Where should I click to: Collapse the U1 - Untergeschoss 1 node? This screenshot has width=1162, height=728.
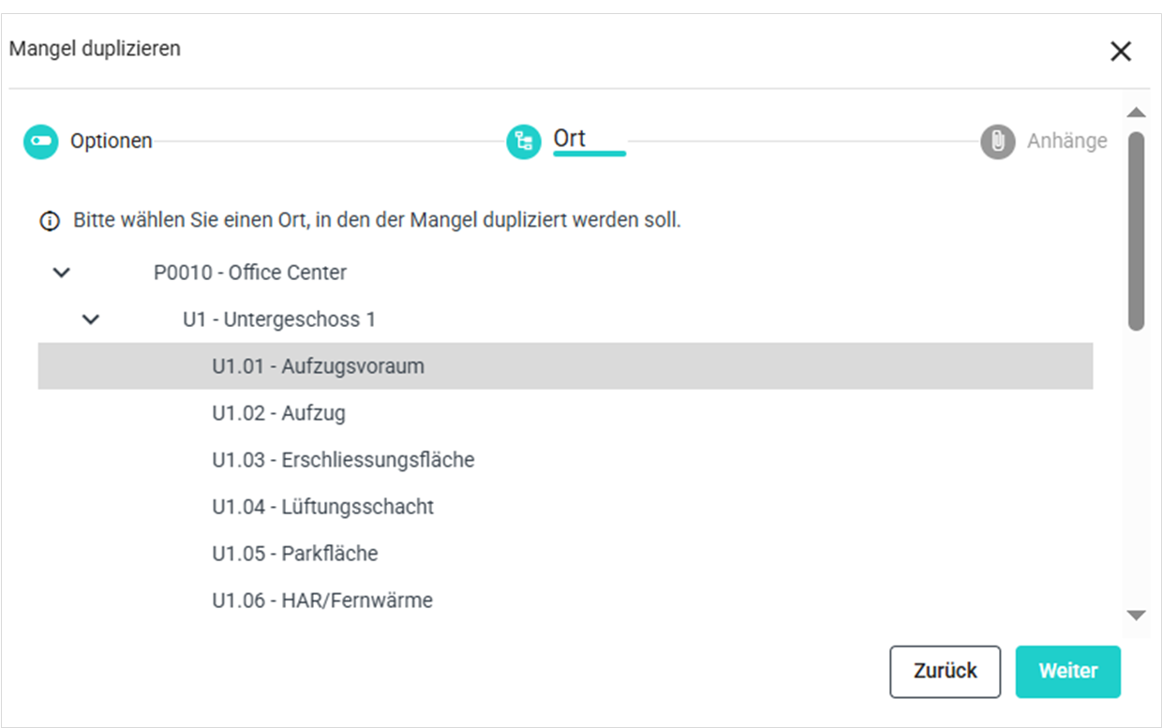91,319
